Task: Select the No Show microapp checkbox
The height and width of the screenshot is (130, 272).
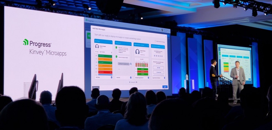Action: [x=111, y=78]
